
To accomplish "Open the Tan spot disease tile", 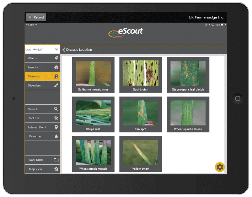I will (140, 114).
